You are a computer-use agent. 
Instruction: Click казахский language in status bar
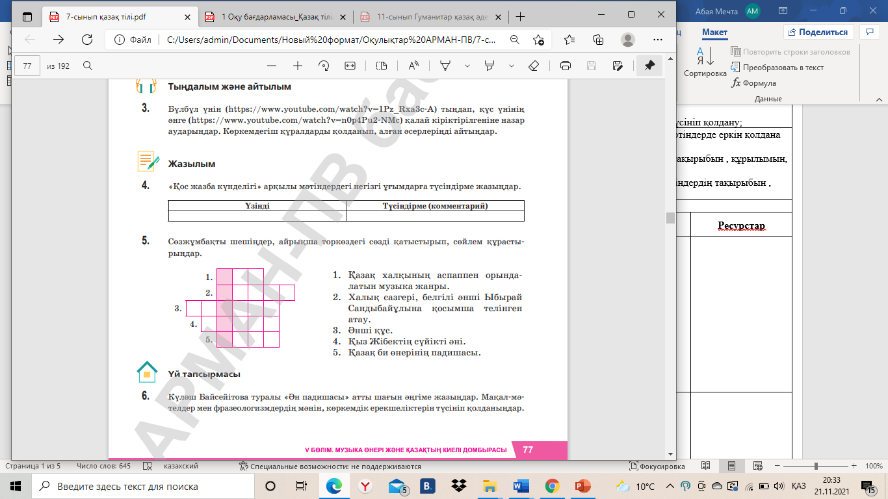click(181, 467)
